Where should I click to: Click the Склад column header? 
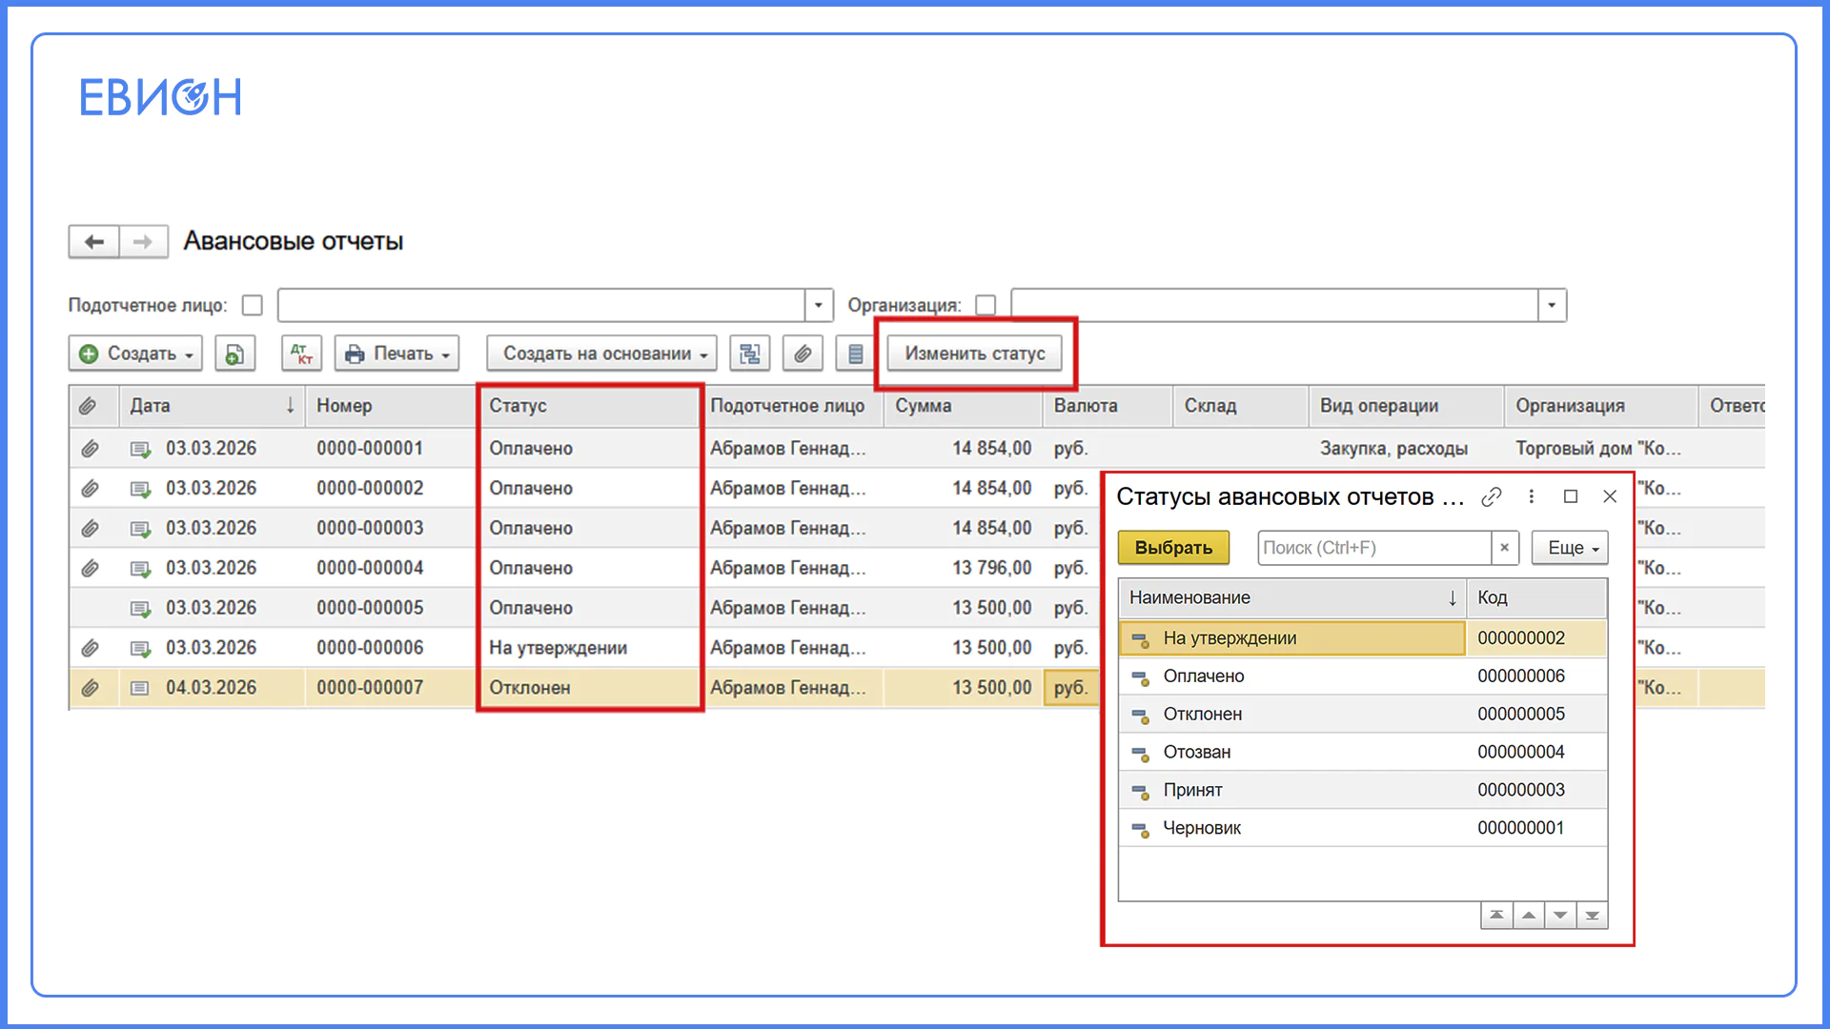1241,406
